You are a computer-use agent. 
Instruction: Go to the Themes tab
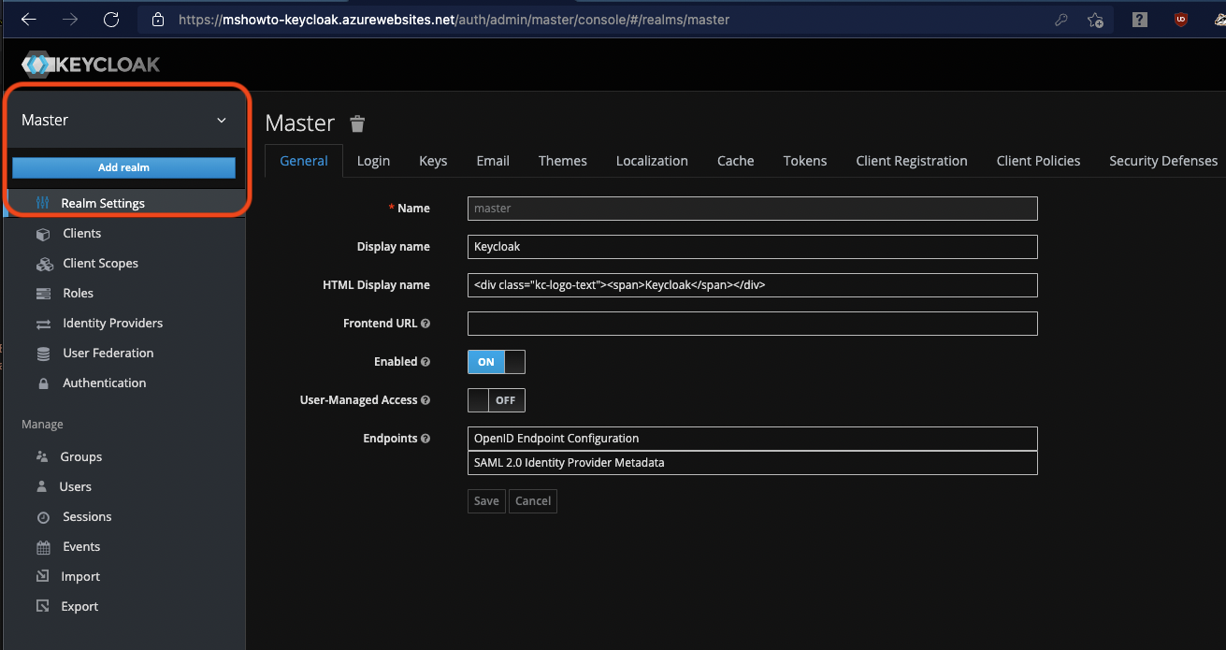pyautogui.click(x=563, y=161)
